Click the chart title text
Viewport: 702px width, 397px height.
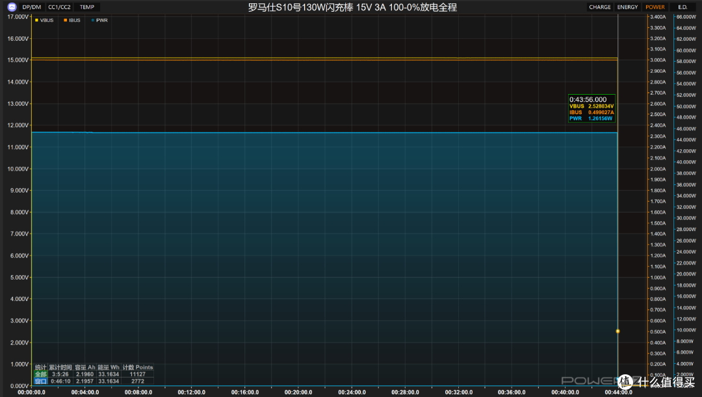[x=352, y=7]
